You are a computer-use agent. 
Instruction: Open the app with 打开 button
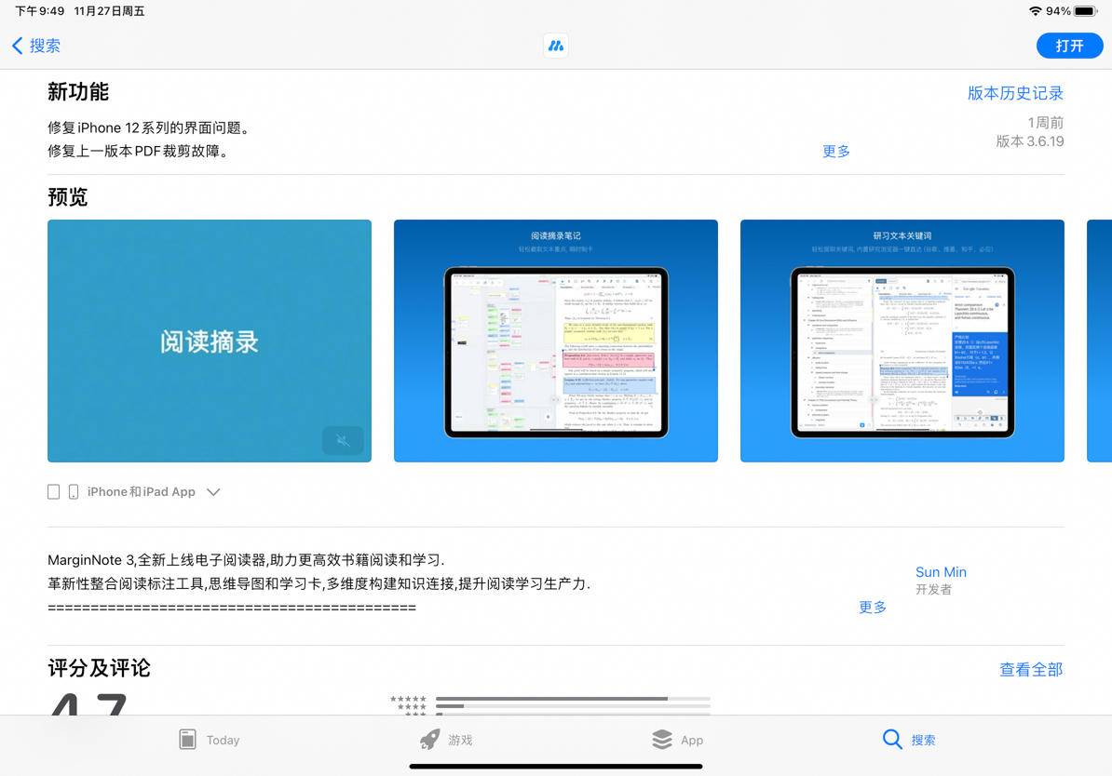coord(1069,47)
